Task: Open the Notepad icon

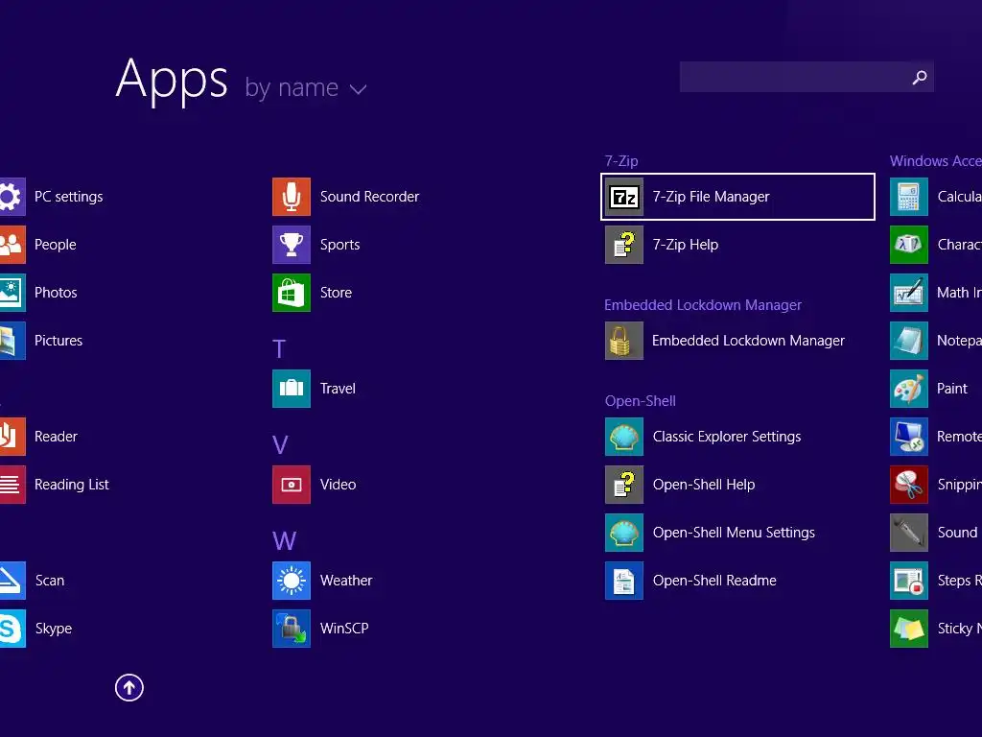Action: (x=909, y=341)
